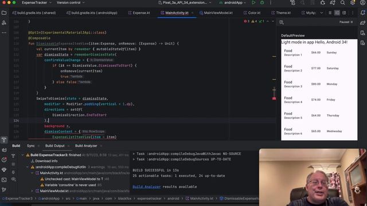The height and width of the screenshot is (206, 367).
Task: Collapse the MainActivity.kt build tree node
Action: 32,173
